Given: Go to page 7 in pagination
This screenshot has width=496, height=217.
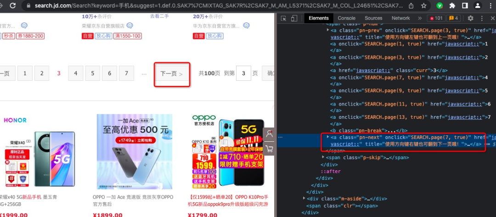Looking at the screenshot, I should 127,73.
